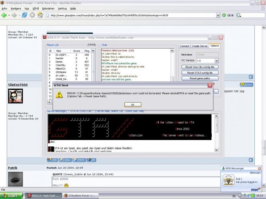Switch to the Create Server tab
The image size is (266, 199).
coord(200,46)
